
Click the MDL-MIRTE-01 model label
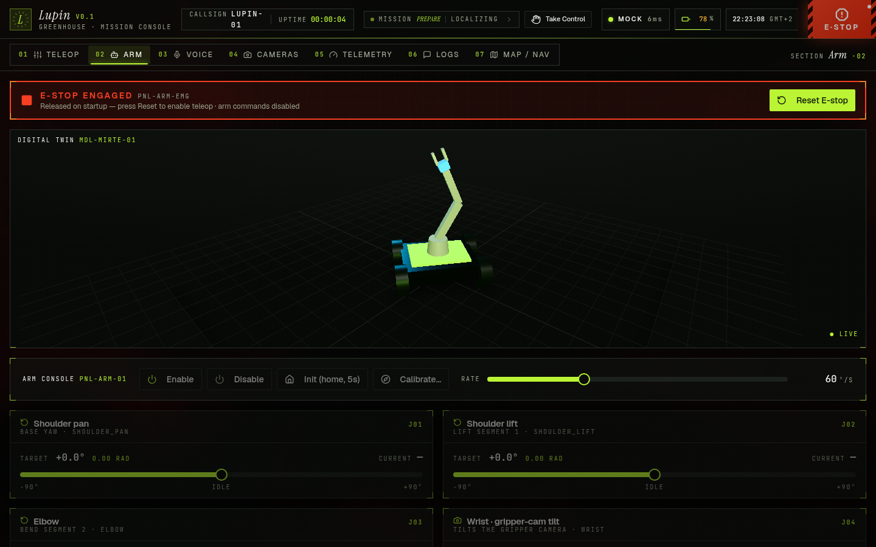point(108,140)
